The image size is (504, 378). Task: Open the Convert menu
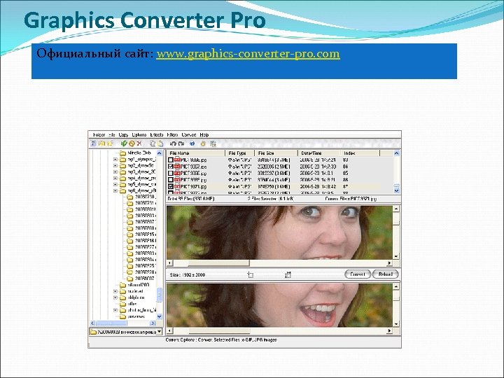tap(189, 134)
